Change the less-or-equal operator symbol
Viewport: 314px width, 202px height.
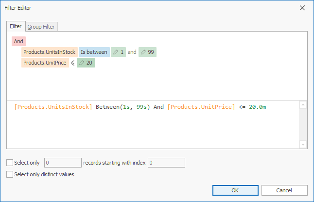(72, 63)
